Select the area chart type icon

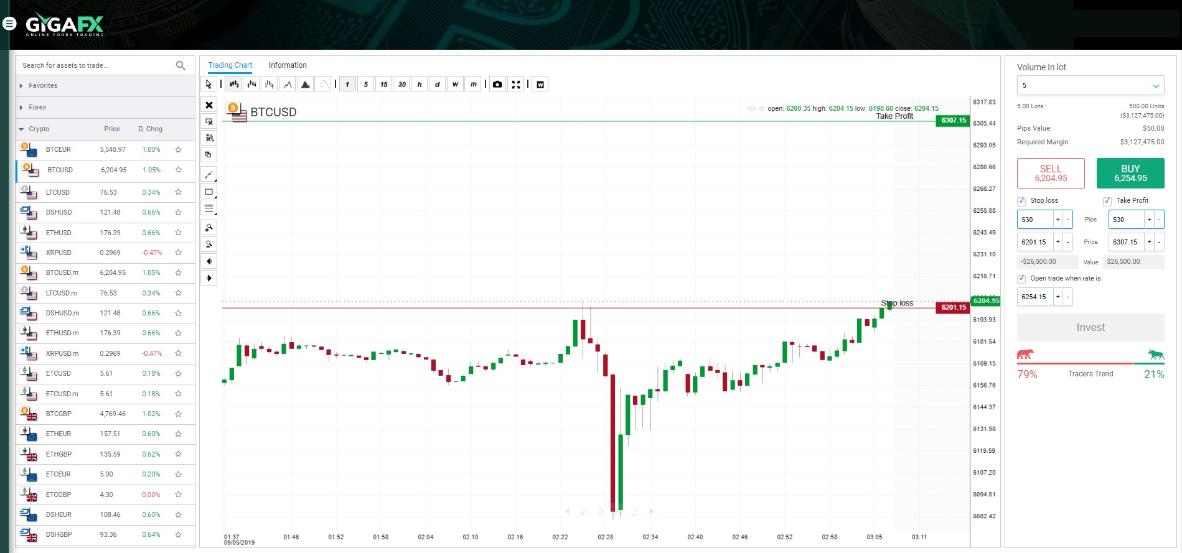click(305, 85)
